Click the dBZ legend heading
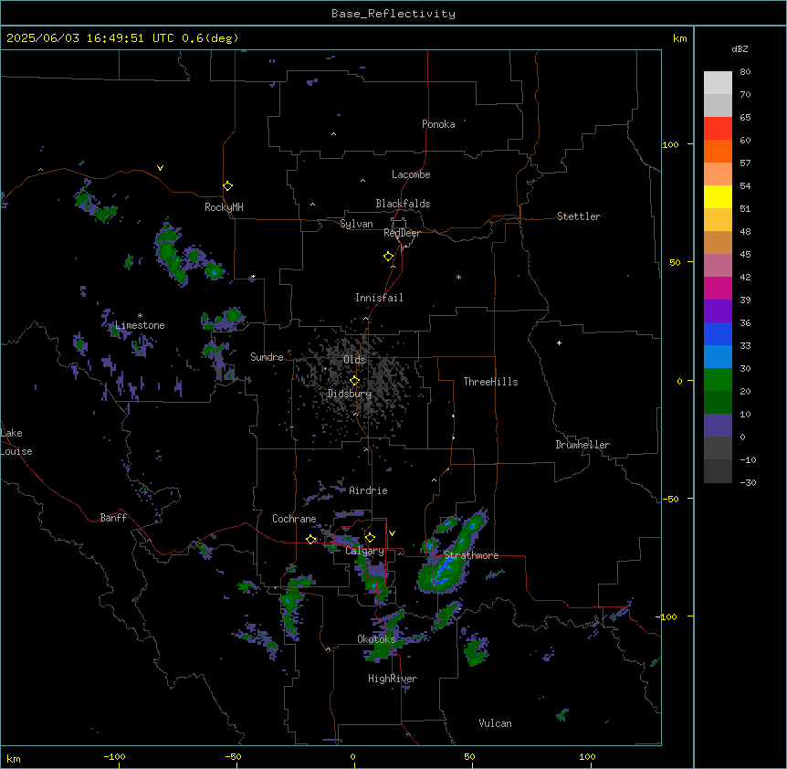The image size is (787, 769). [740, 49]
